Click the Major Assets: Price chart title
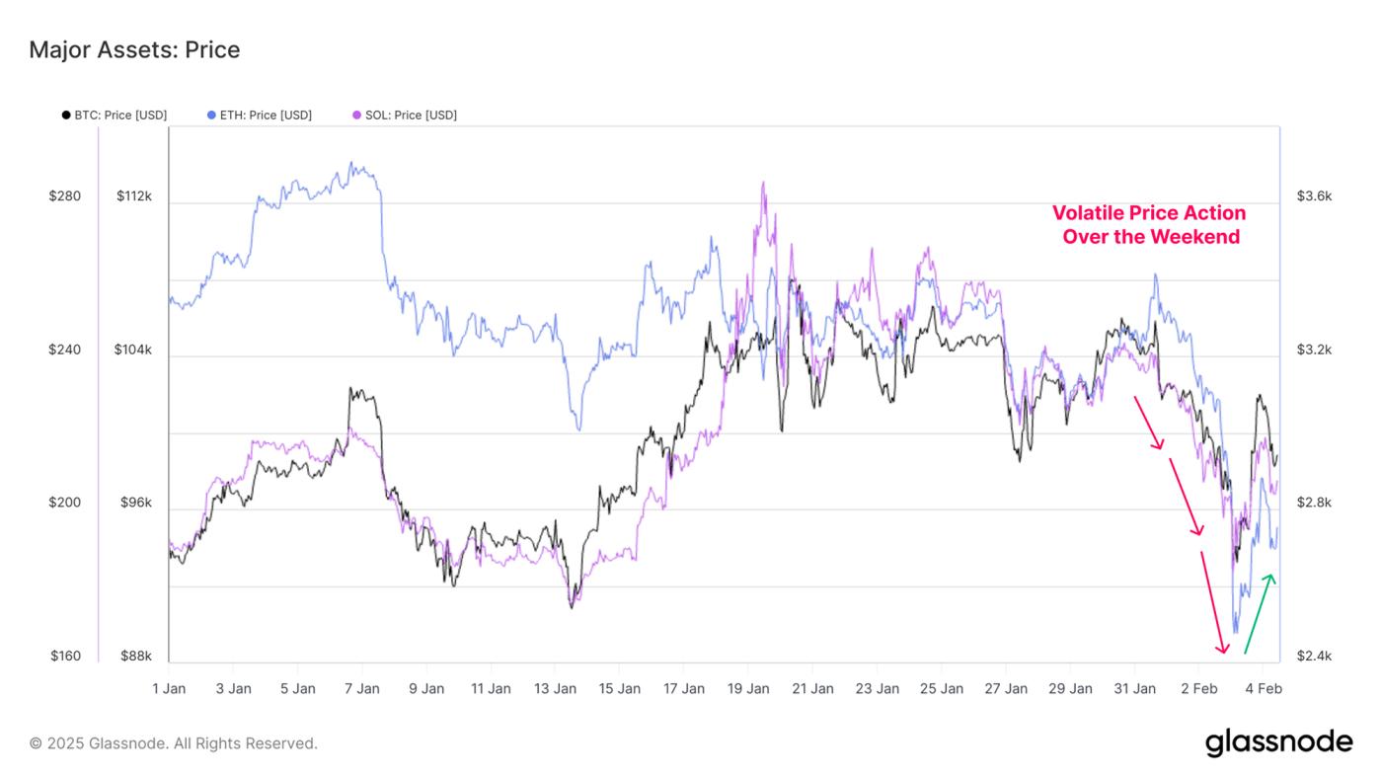 pos(134,49)
